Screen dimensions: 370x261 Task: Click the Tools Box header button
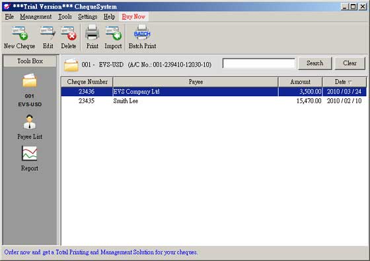[x=30, y=61]
